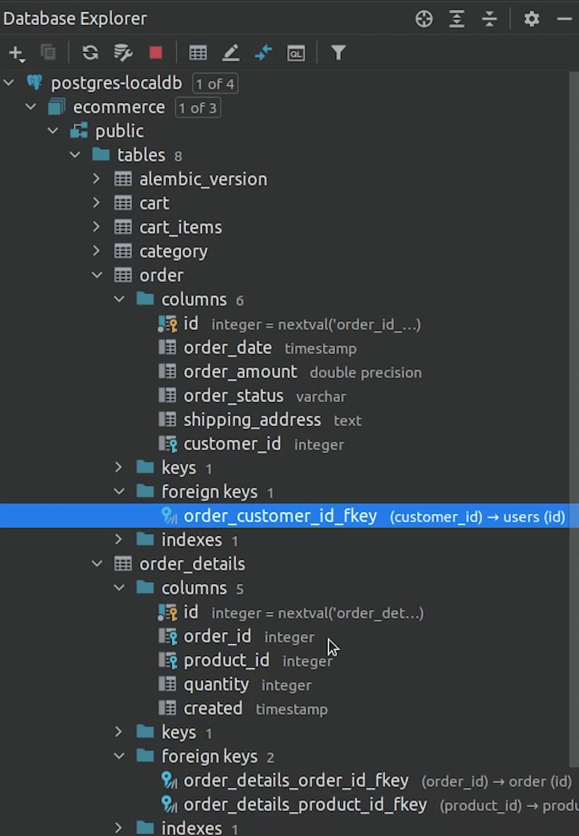Select the order_details_order_id_fkey foreign key

coord(296,780)
